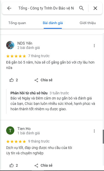Open NDS Yến's reviewer profile name

click(x=25, y=43)
